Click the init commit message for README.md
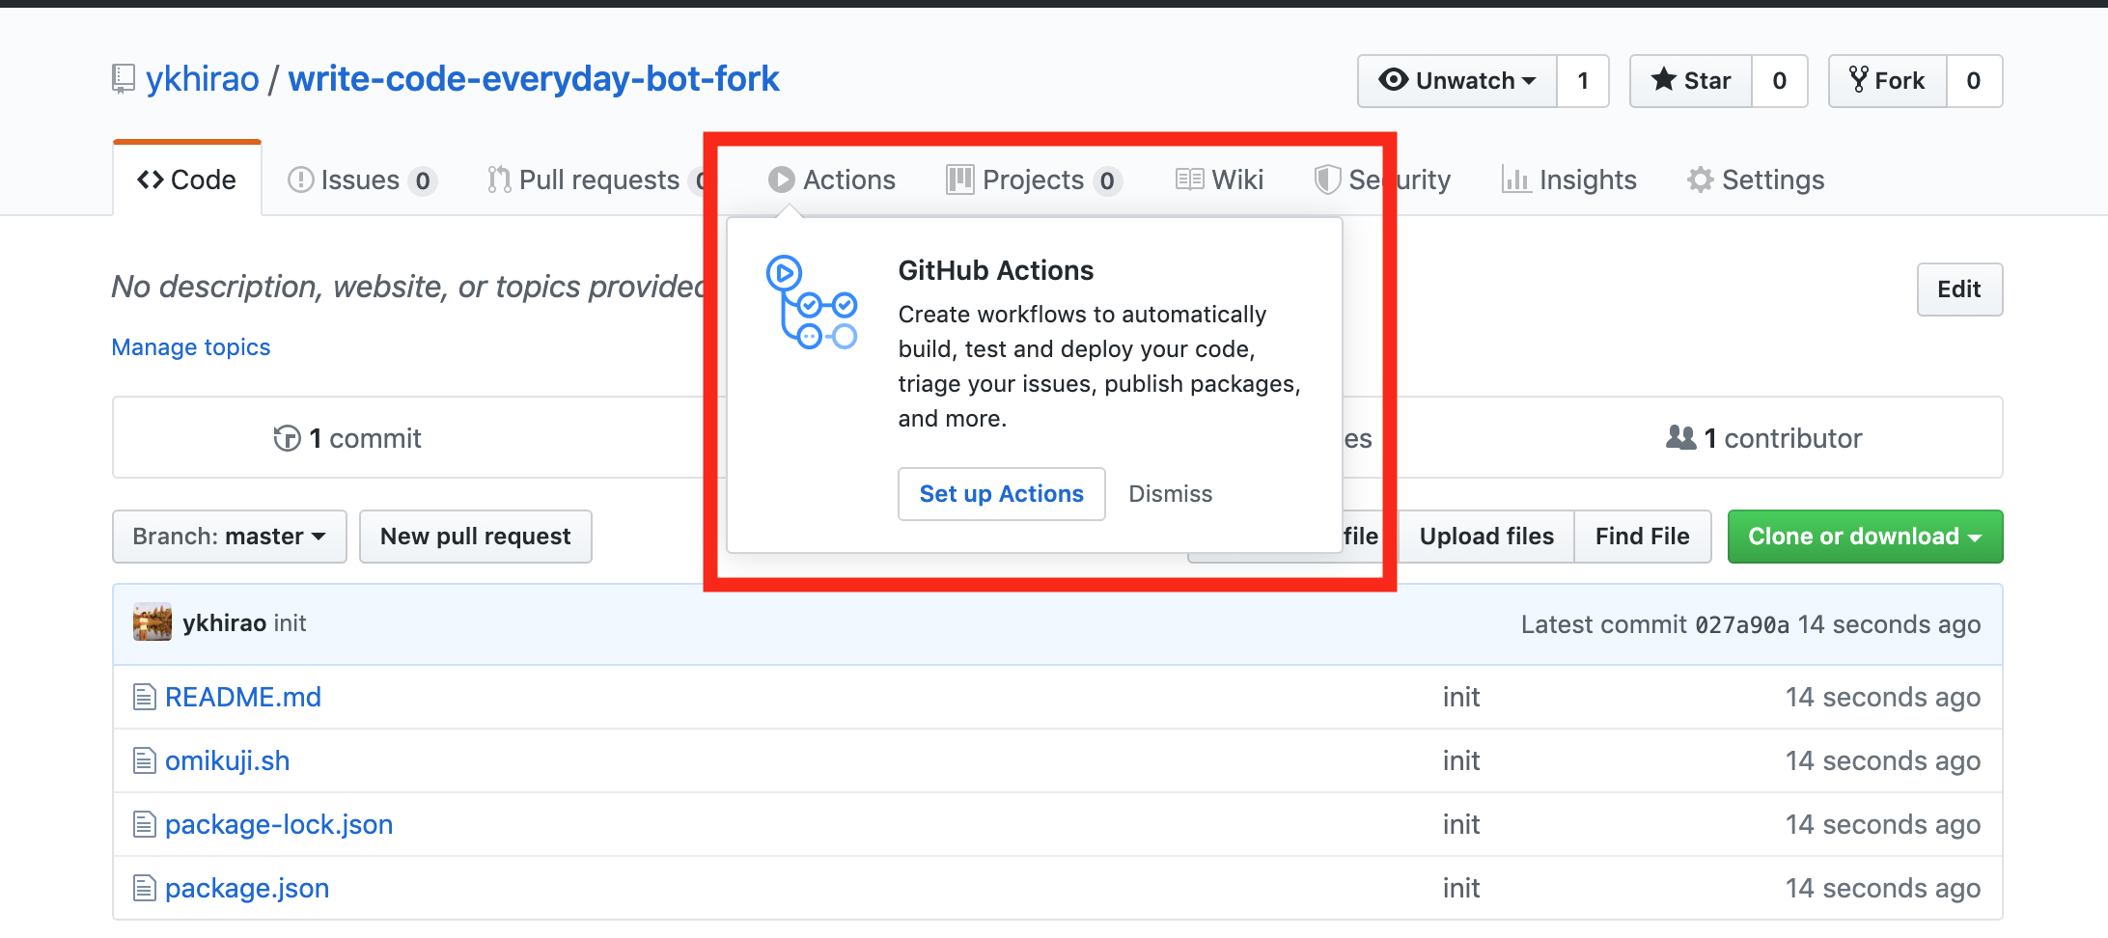Image resolution: width=2108 pixels, height=938 pixels. [1461, 697]
